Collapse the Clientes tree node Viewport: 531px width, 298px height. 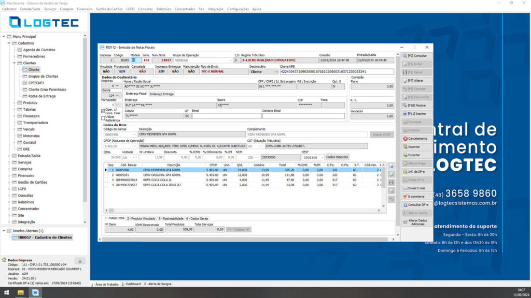tap(14, 63)
